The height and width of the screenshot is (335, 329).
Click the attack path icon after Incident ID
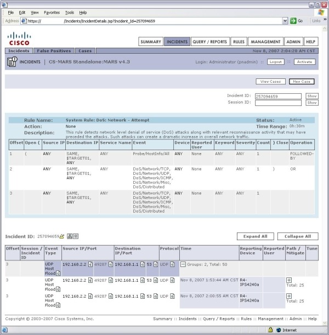click(x=76, y=236)
